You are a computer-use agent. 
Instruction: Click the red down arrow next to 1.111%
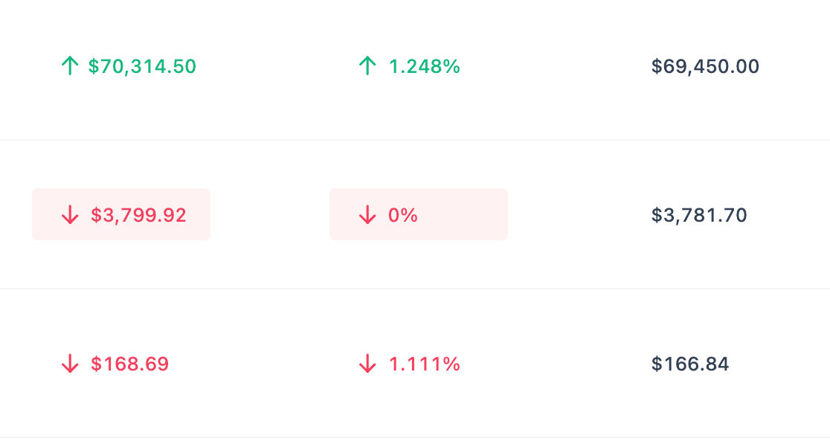click(x=367, y=364)
